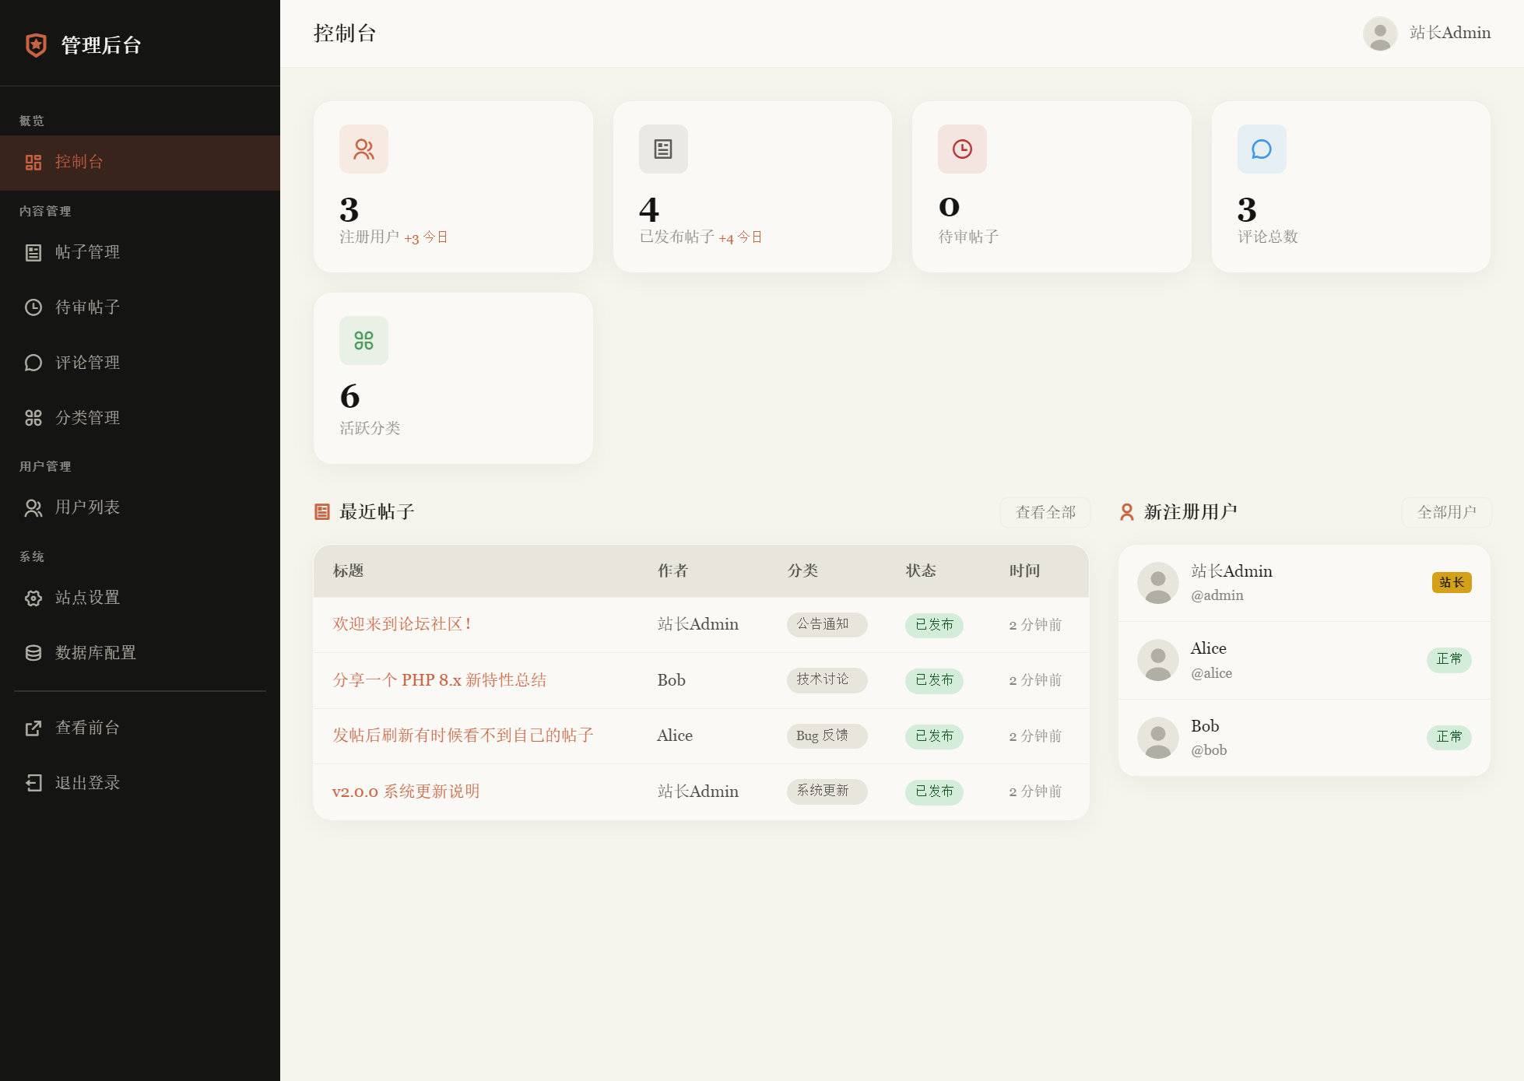Click the 查看全部 button

point(1045,512)
